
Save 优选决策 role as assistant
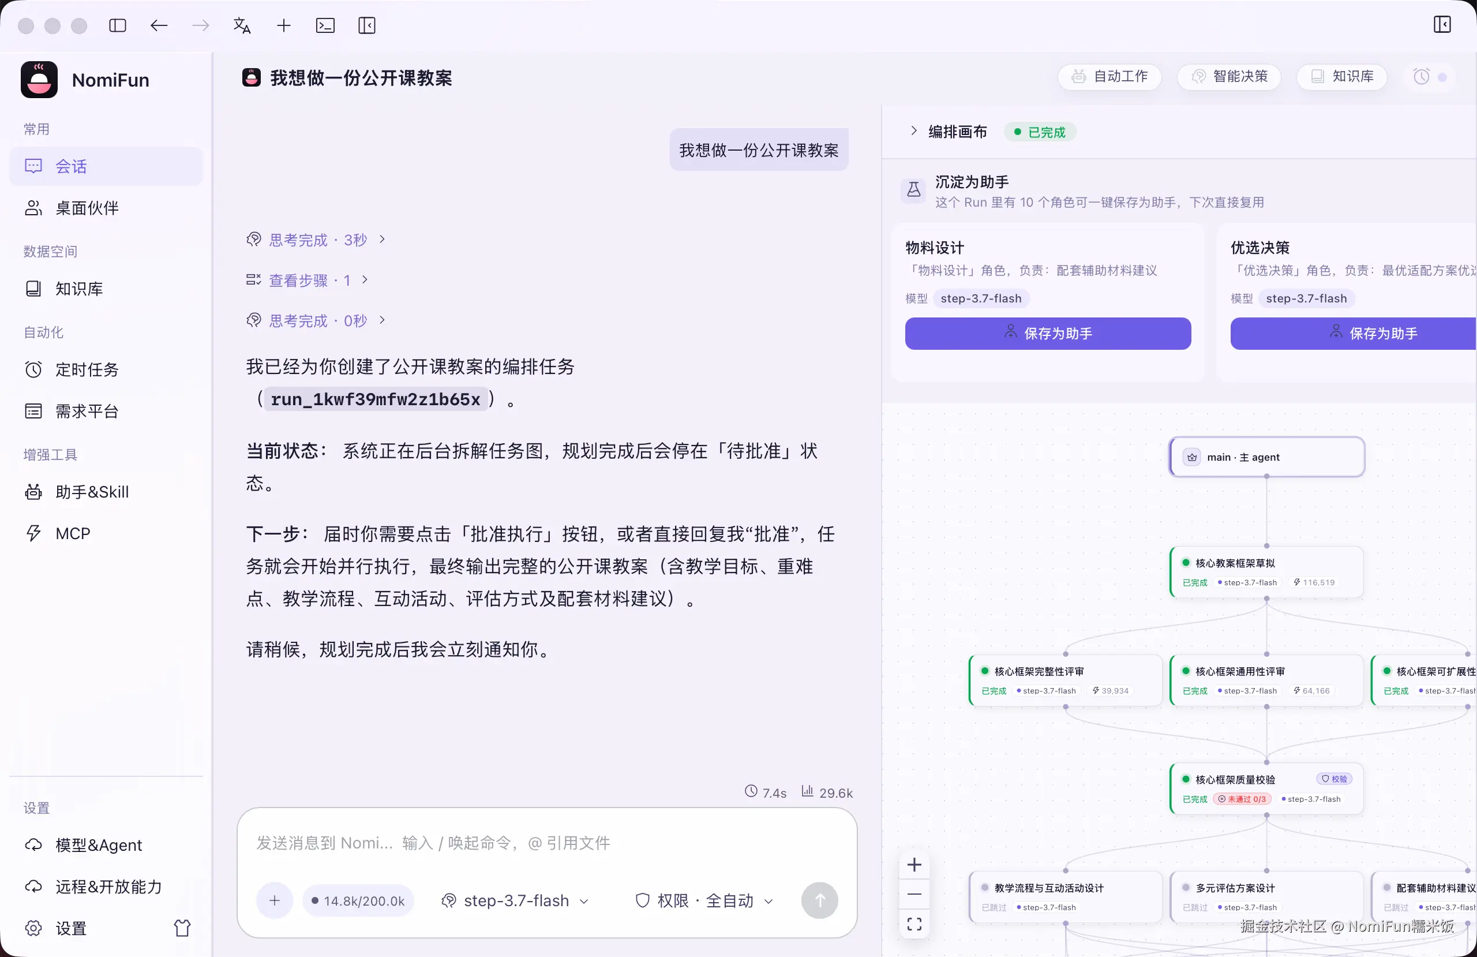click(1353, 334)
